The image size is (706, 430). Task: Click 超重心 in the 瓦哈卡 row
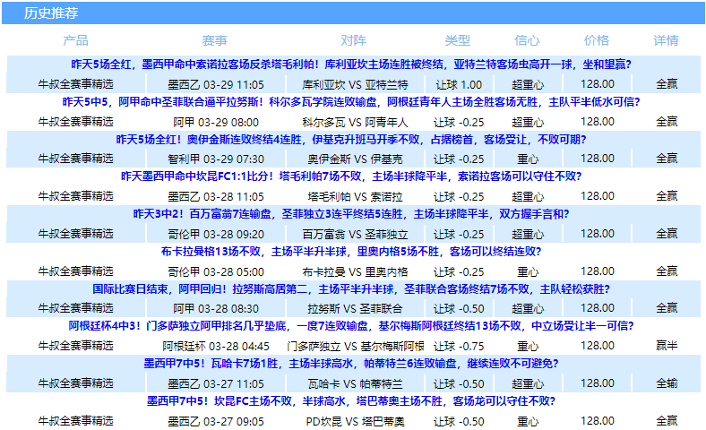(x=528, y=384)
